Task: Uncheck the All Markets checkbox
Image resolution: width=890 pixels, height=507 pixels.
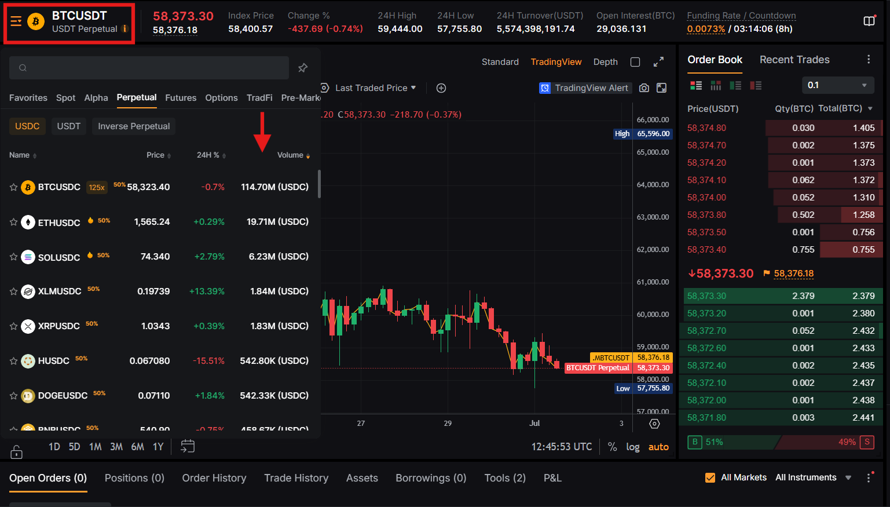Action: click(710, 477)
